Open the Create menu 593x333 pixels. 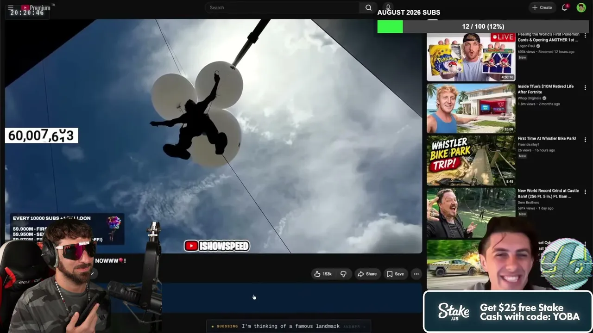(542, 7)
